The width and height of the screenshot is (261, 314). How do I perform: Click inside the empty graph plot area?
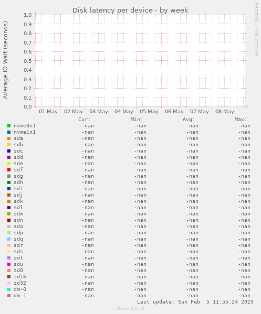tap(140, 61)
